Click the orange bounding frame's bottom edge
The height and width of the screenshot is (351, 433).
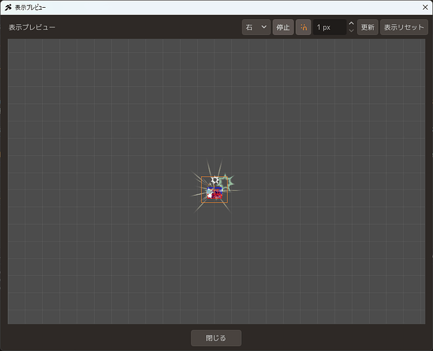pyautogui.click(x=214, y=203)
